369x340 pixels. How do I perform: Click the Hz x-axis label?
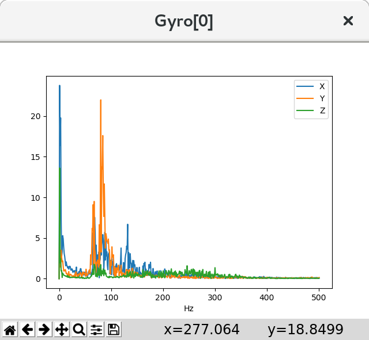coord(189,309)
